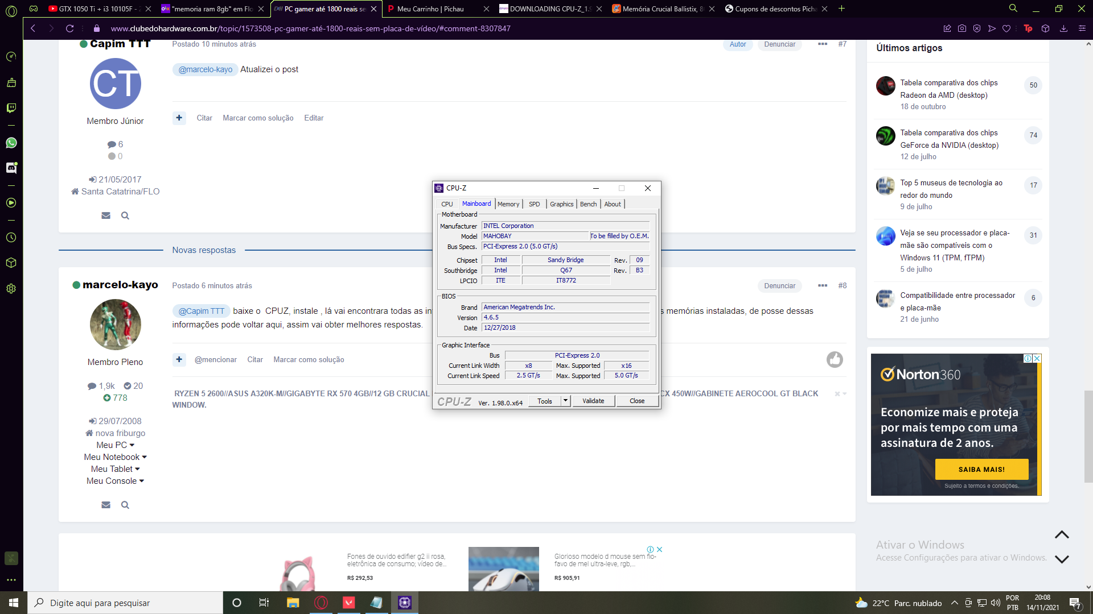This screenshot has height=614, width=1093.
Task: Open the Opera GX taskbar icon
Action: coord(321,603)
